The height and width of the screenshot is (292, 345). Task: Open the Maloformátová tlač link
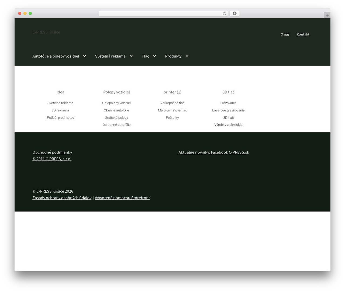(172, 110)
